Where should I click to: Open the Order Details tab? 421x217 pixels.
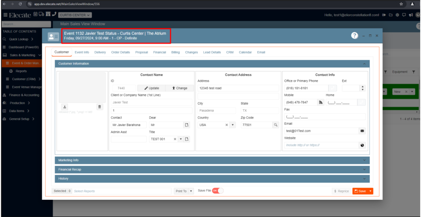click(120, 52)
